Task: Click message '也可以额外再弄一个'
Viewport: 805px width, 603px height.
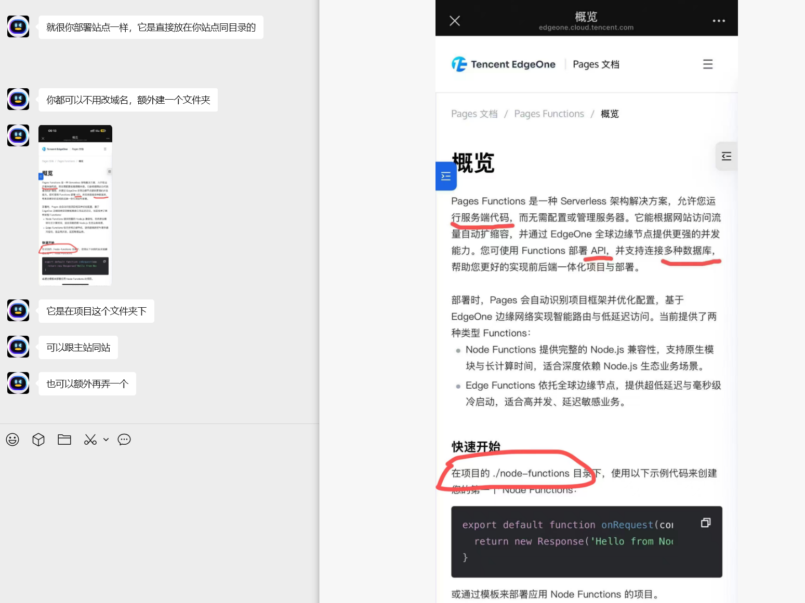Action: coord(87,383)
